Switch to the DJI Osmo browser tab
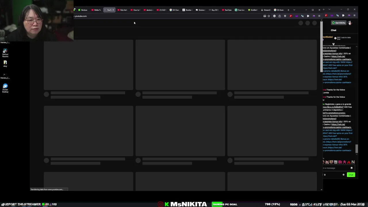This screenshot has height=207, width=368. click(x=175, y=10)
